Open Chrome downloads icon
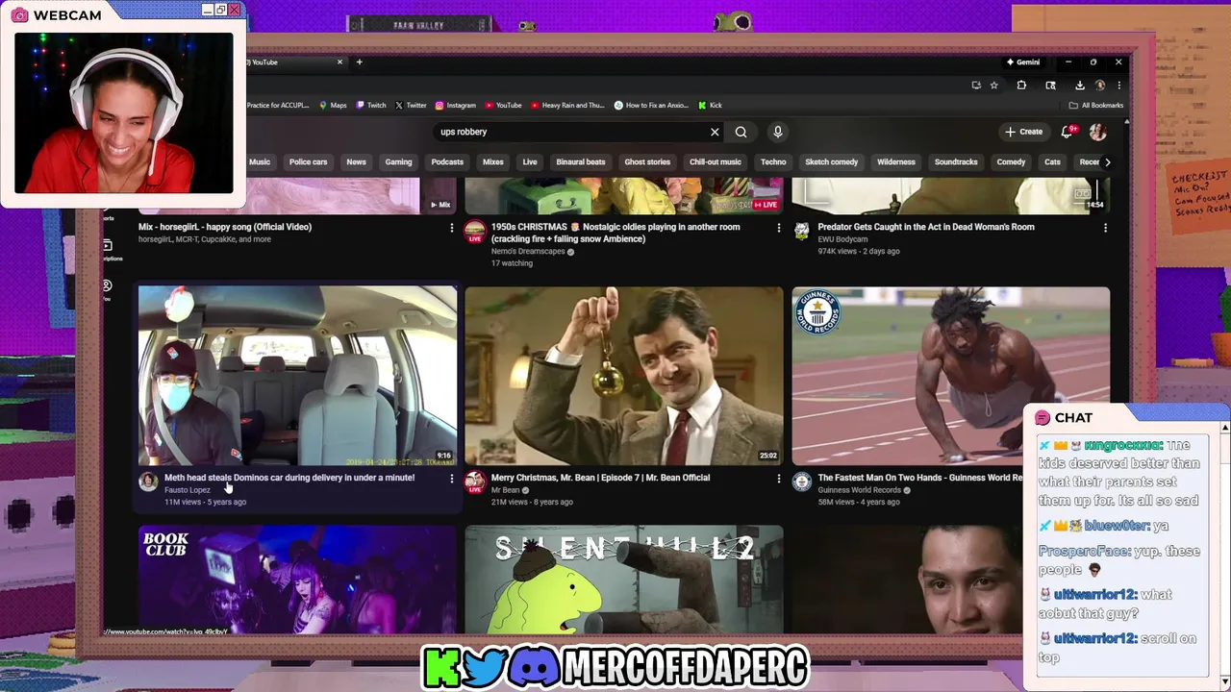1231x692 pixels. click(1080, 86)
